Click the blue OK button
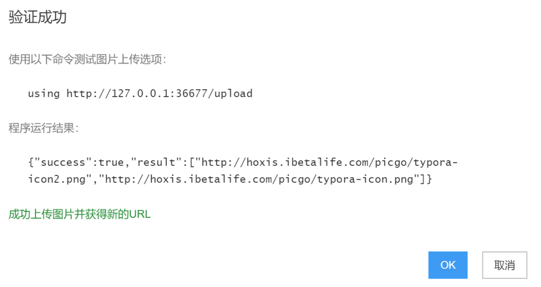The image size is (541, 287). coord(447,265)
